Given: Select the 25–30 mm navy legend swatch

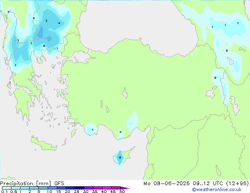Looking at the screenshot, I should (x=79, y=188).
